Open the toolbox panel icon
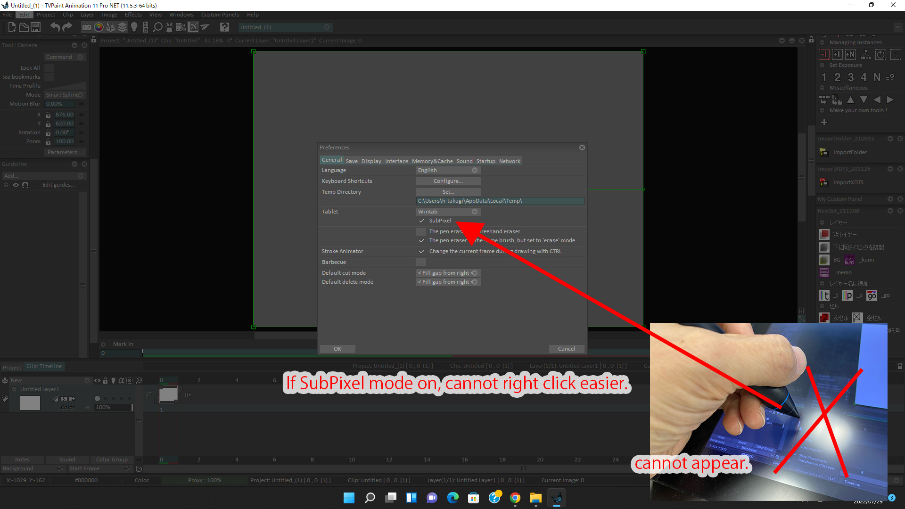 click(87, 27)
